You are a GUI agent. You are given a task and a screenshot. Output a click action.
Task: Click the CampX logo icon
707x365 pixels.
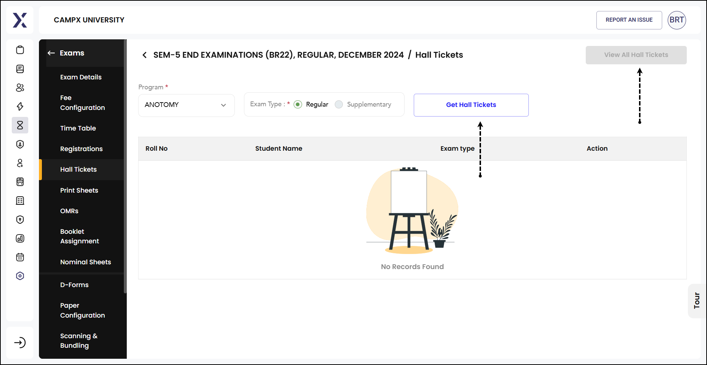20,20
